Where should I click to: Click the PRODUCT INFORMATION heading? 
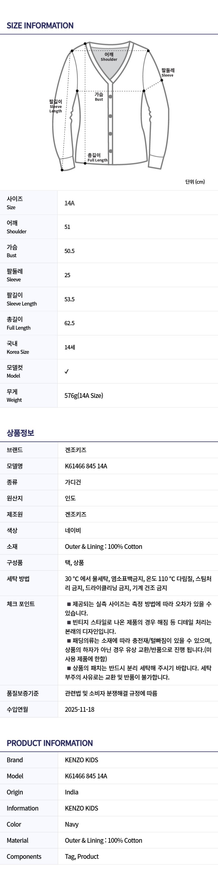tap(50, 743)
